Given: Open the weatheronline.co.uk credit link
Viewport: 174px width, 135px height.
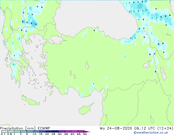Looking at the screenshot, I should [151, 133].
